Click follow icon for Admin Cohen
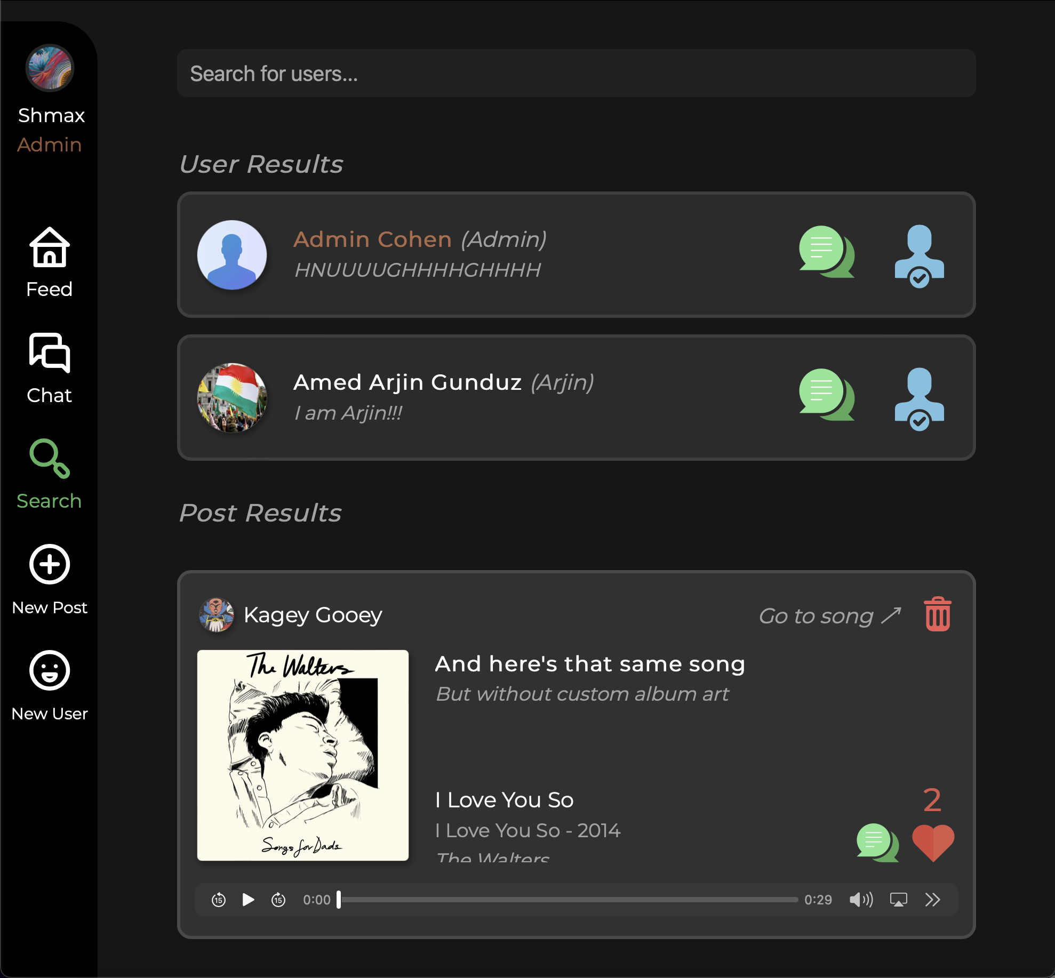The height and width of the screenshot is (978, 1055). pyautogui.click(x=919, y=255)
